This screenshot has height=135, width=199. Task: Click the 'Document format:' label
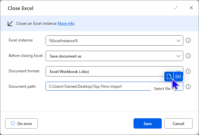click(x=24, y=71)
